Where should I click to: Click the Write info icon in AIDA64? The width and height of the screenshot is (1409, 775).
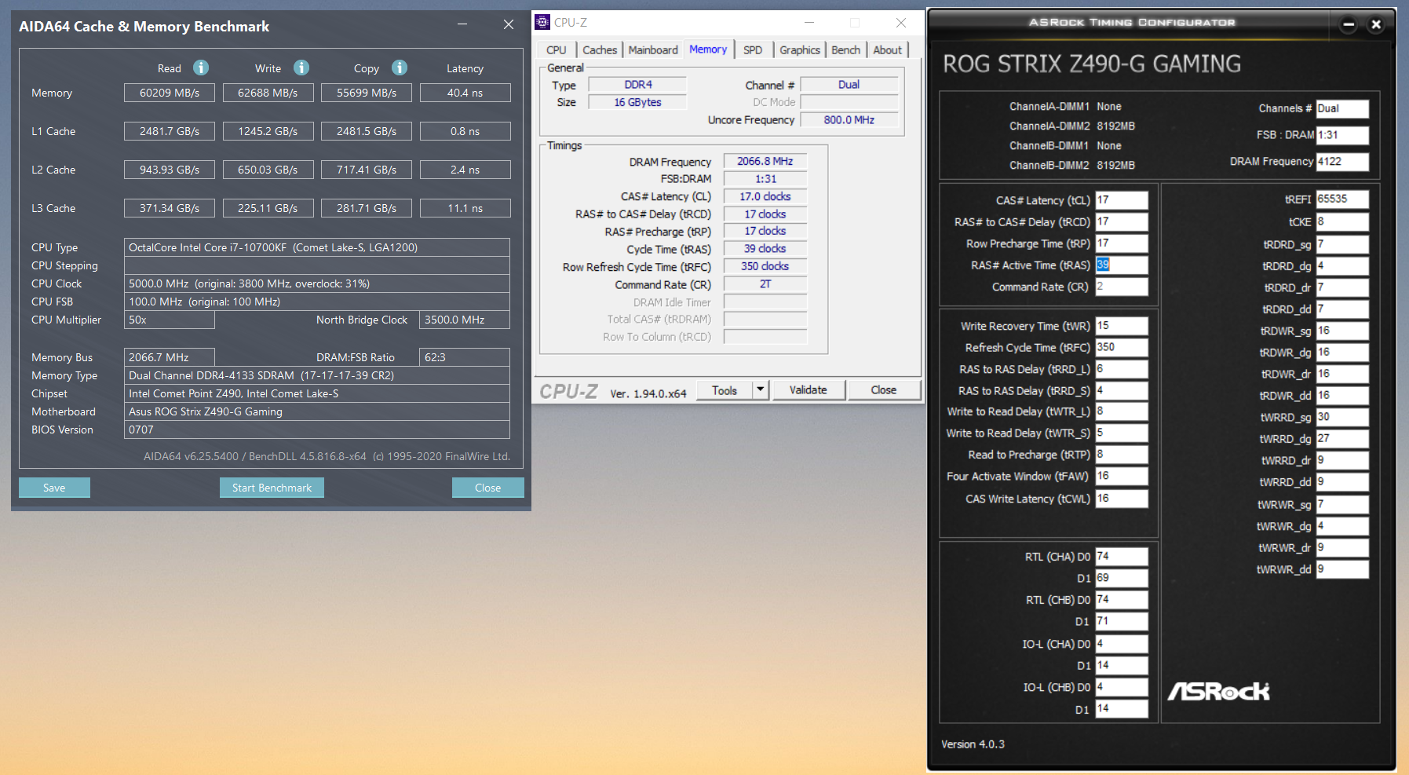pyautogui.click(x=301, y=68)
